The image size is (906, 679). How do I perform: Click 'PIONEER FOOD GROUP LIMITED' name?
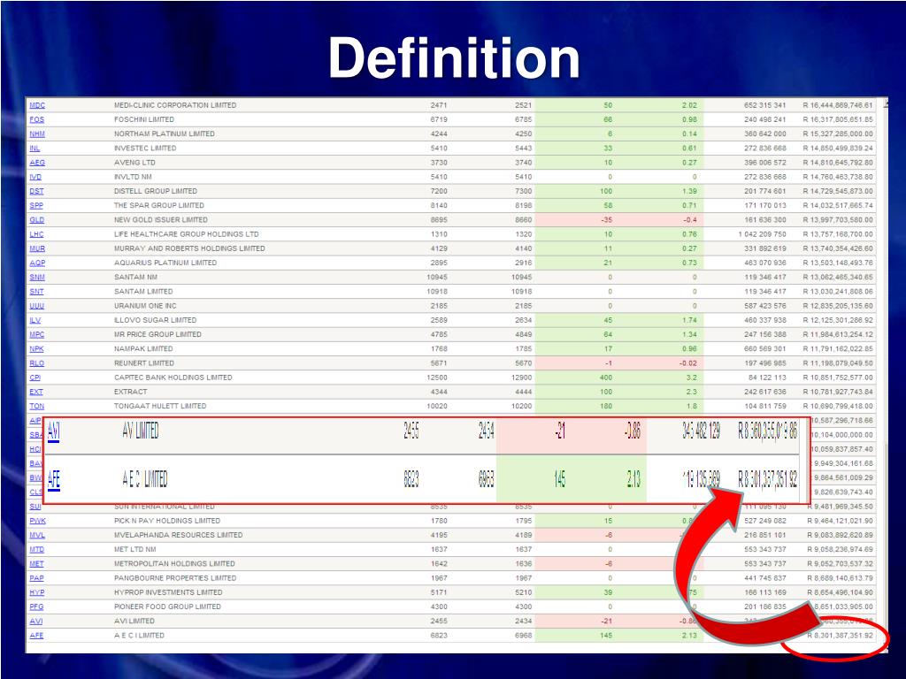(167, 607)
